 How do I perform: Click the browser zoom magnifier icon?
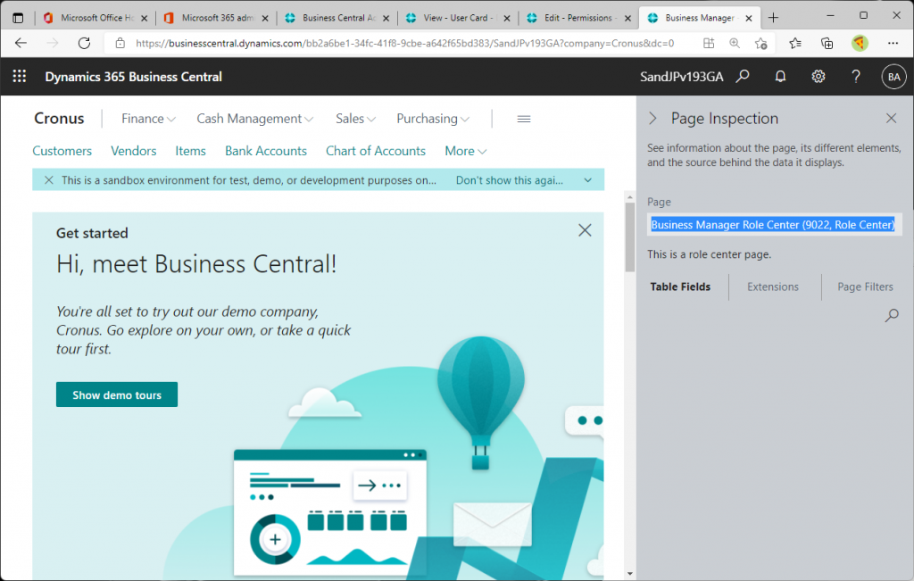tap(735, 43)
